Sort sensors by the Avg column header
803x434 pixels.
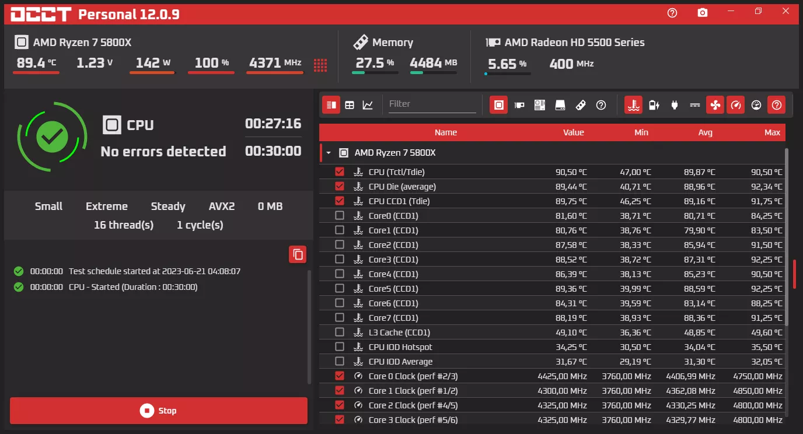tap(706, 132)
